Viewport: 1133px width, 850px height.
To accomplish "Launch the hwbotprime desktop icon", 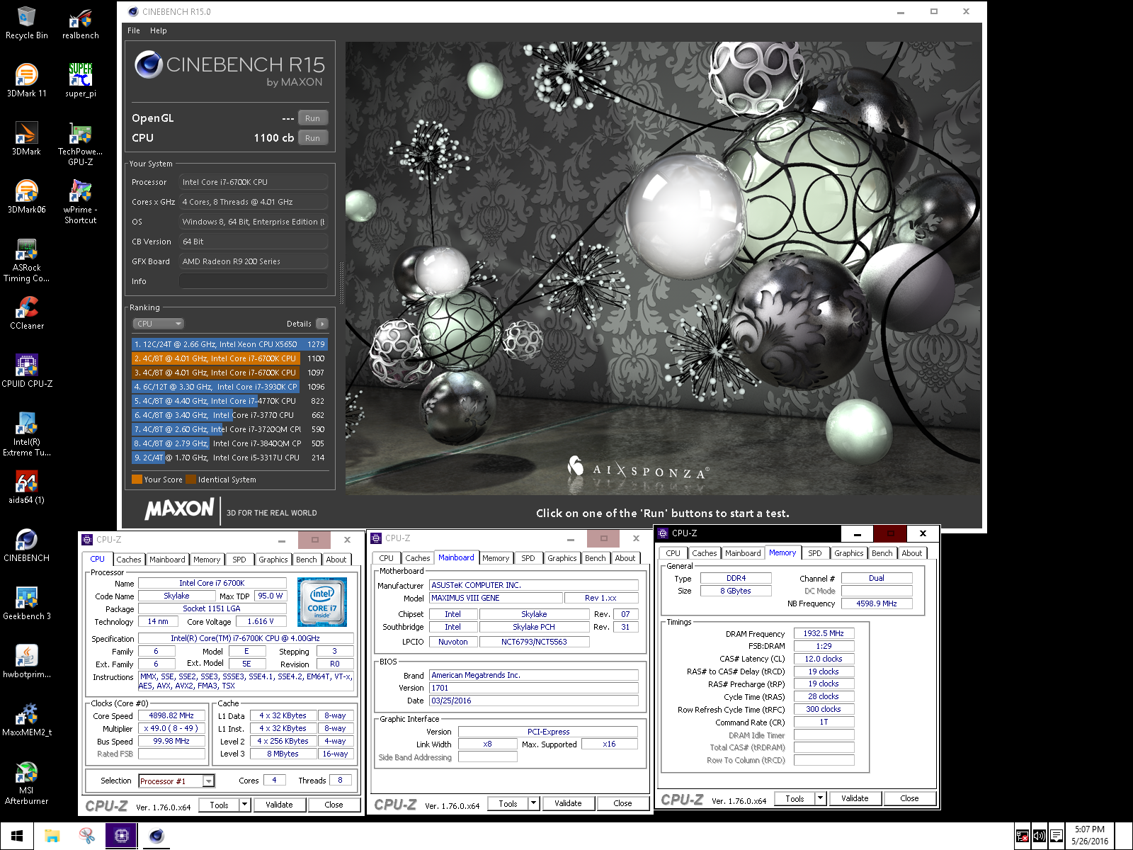I will click(x=27, y=662).
